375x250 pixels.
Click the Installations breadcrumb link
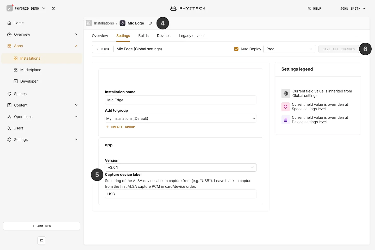pyautogui.click(x=104, y=23)
